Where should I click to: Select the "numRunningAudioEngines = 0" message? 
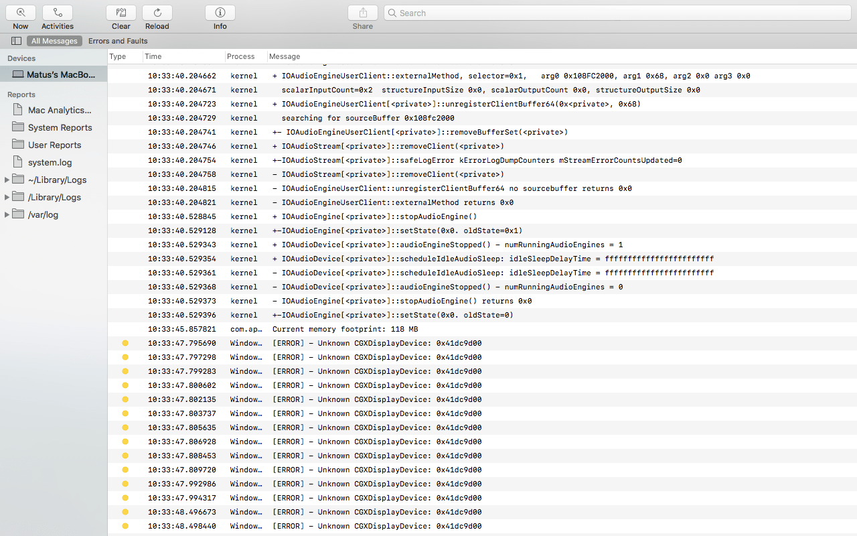[448, 287]
